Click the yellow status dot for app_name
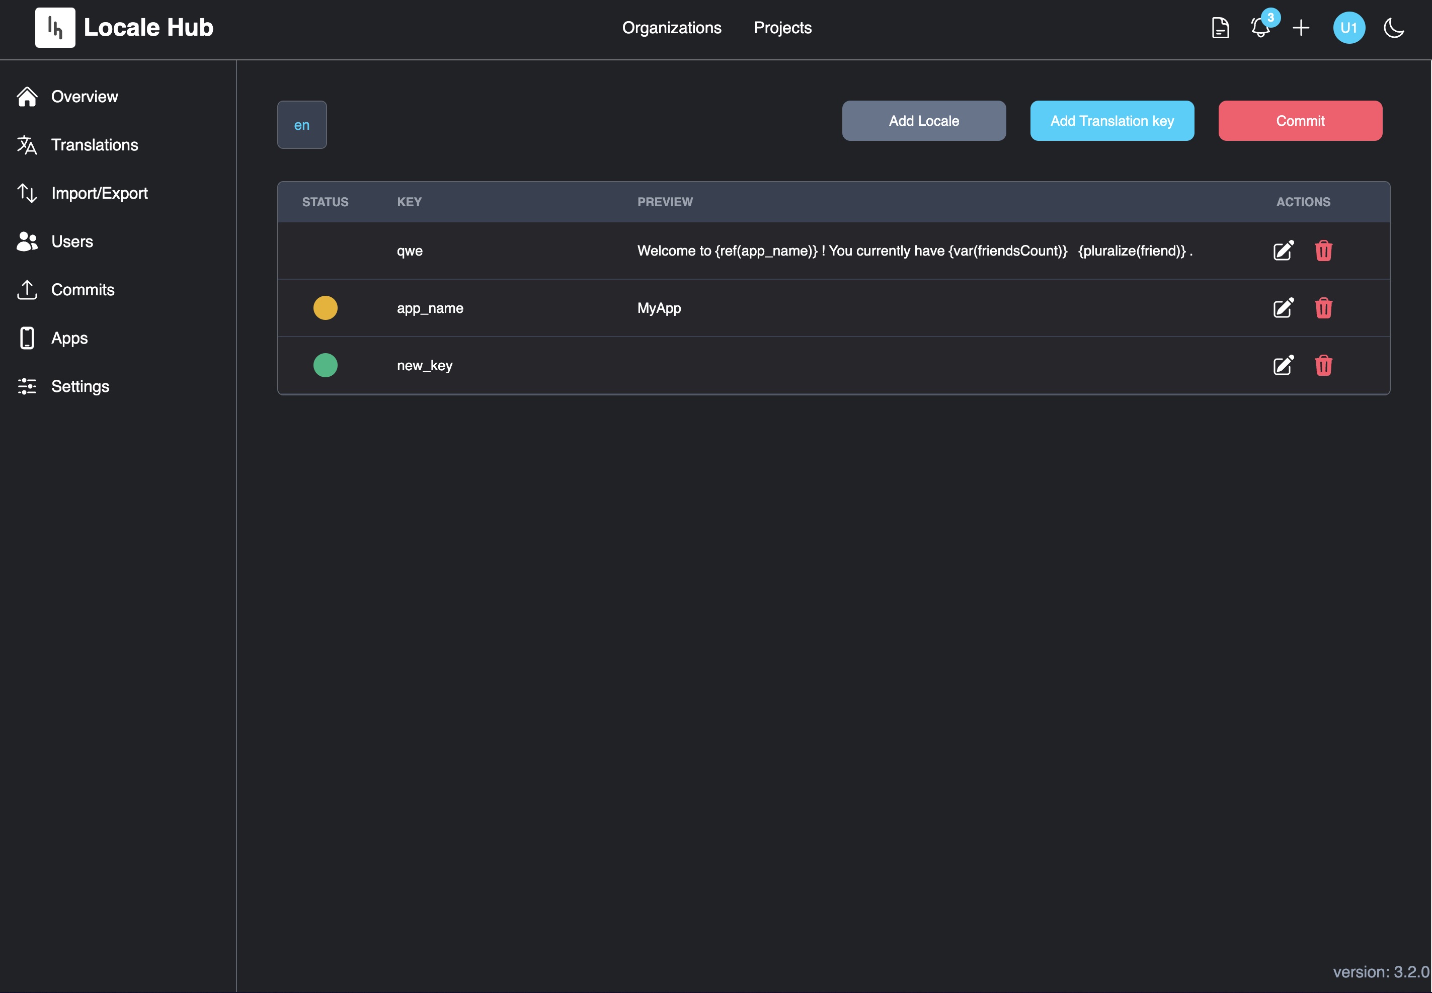This screenshot has height=993, width=1432. coord(325,308)
